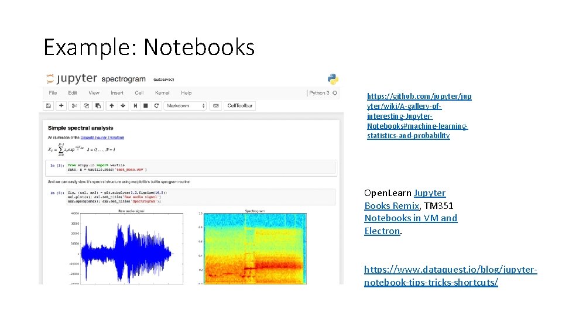This screenshot has height=316, width=562.
Task: Open the Discrete Fourier Transform link
Action: 102,138
